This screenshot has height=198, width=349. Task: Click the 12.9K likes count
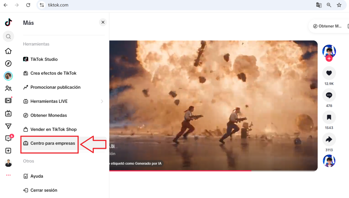click(329, 84)
